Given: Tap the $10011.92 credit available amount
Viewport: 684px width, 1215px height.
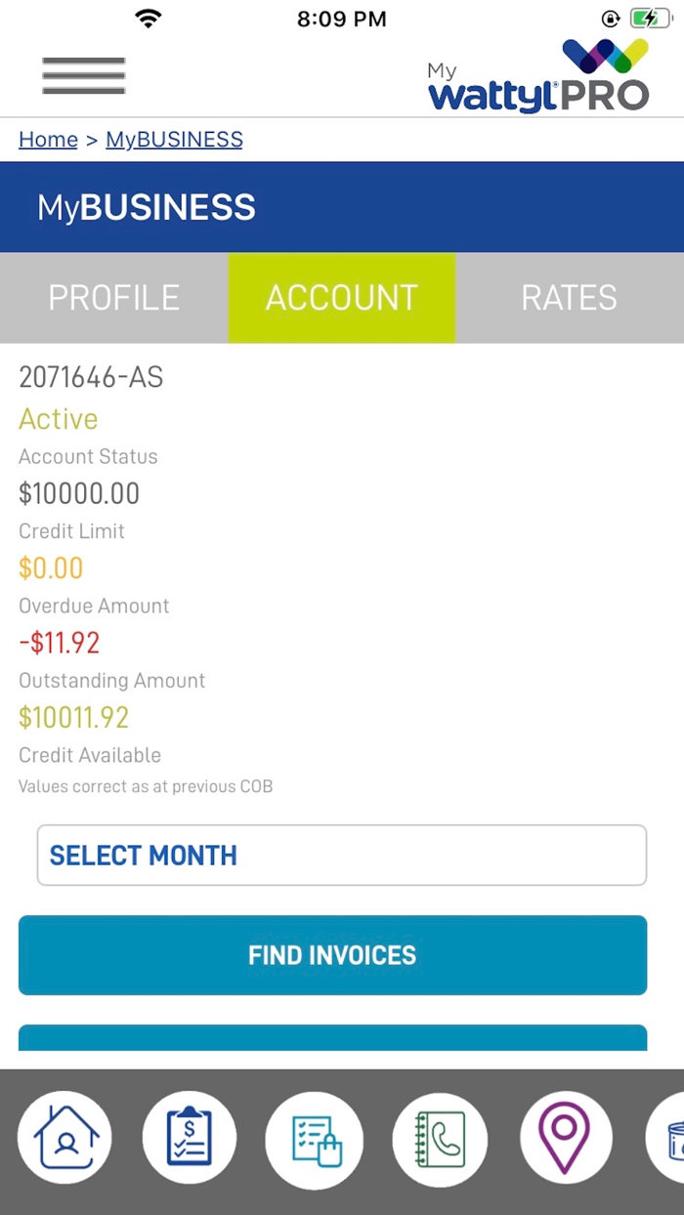Looking at the screenshot, I should (74, 718).
